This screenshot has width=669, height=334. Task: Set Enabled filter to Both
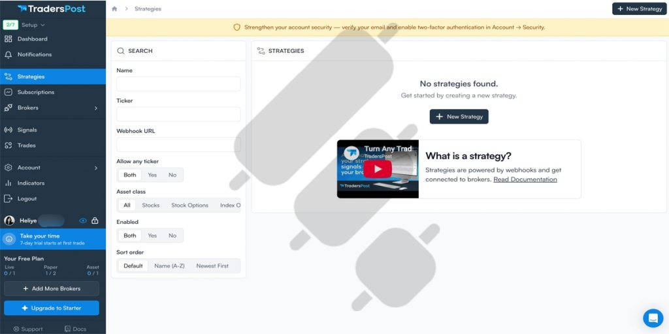pos(130,235)
